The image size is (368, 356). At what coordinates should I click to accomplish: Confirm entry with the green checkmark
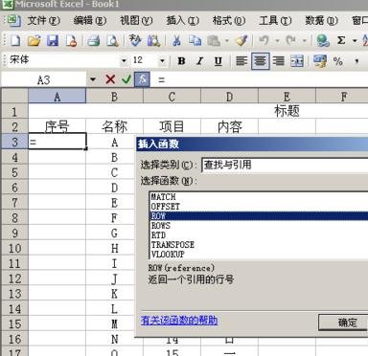pyautogui.click(x=126, y=79)
